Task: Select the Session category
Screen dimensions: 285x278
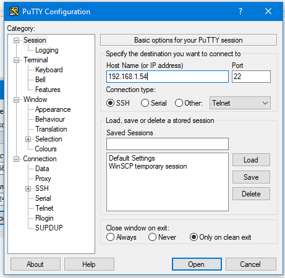Action: point(35,40)
